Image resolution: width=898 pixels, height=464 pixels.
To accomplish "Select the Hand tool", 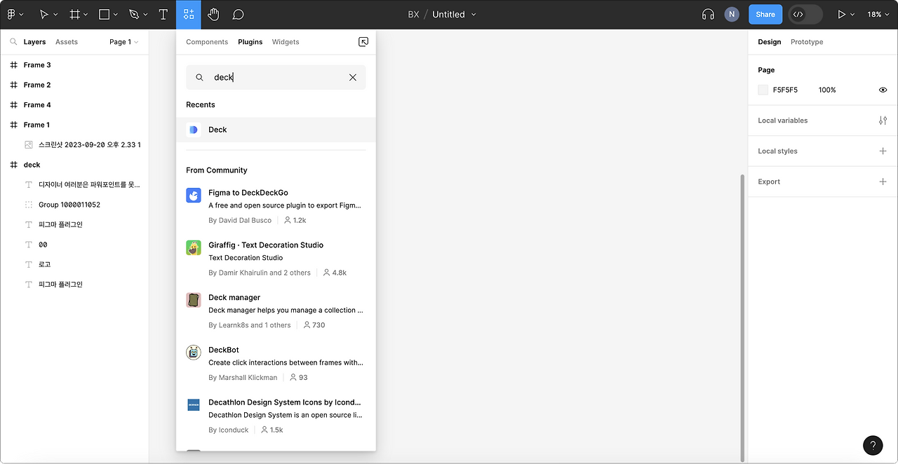I will click(213, 14).
